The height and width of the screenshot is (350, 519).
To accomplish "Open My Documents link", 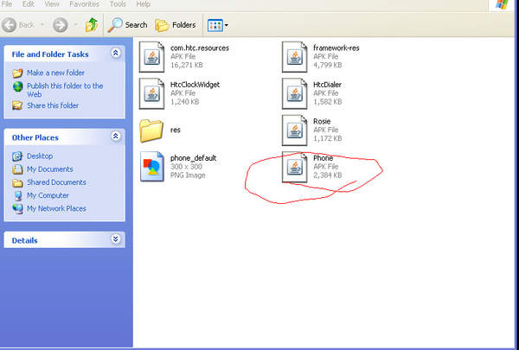I will pyautogui.click(x=50, y=169).
